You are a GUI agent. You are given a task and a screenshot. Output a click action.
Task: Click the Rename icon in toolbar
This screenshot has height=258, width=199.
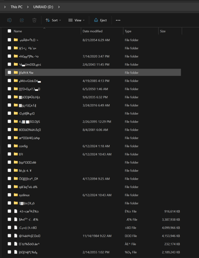click(x=9, y=20)
